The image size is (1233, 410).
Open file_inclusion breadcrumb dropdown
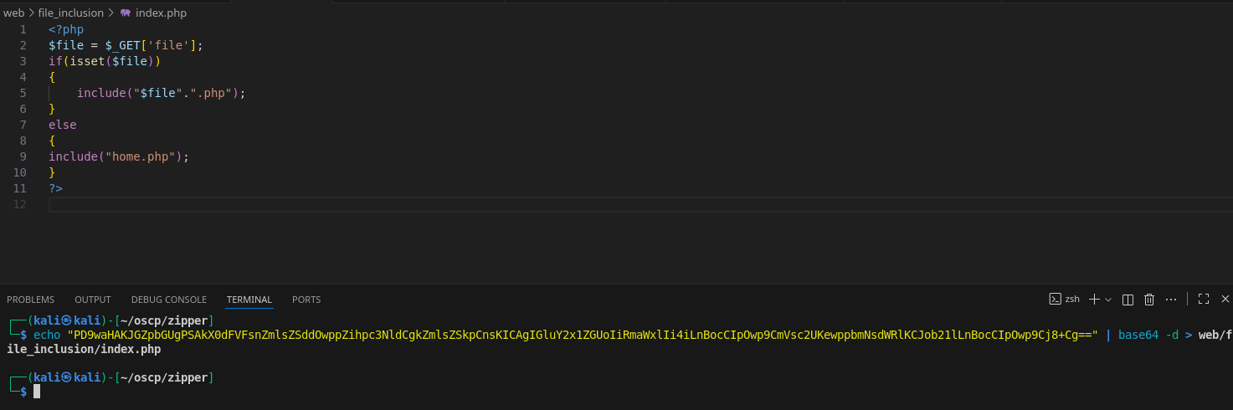71,13
